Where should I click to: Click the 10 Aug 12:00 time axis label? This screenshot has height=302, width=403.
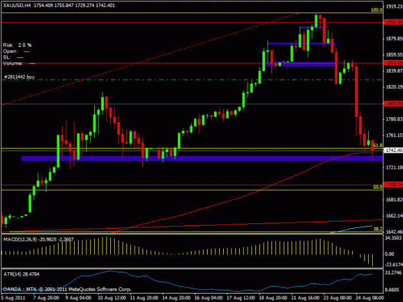pyautogui.click(x=112, y=298)
